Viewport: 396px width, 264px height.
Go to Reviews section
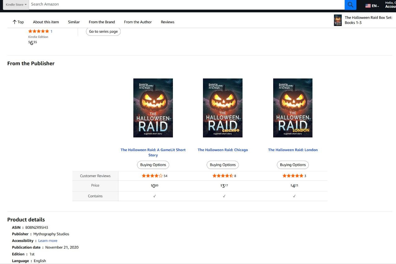pos(168,22)
